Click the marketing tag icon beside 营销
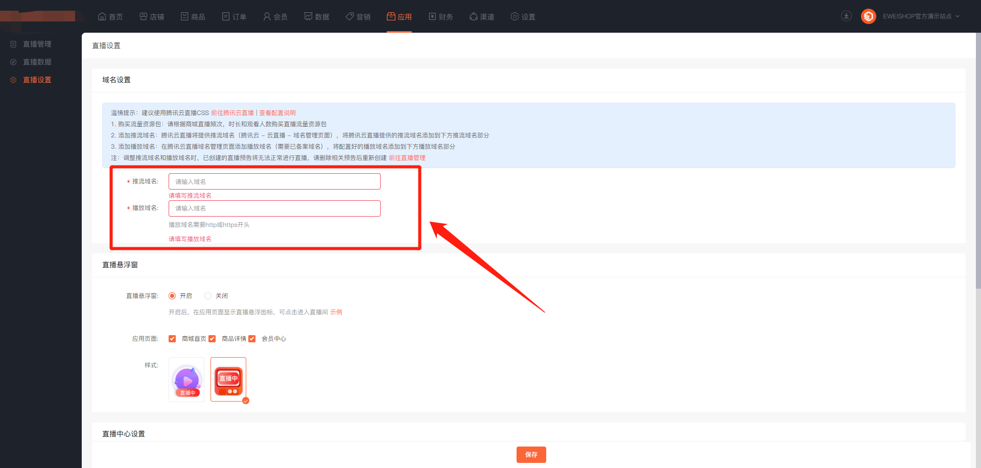Viewport: 981px width, 468px height. (x=349, y=16)
